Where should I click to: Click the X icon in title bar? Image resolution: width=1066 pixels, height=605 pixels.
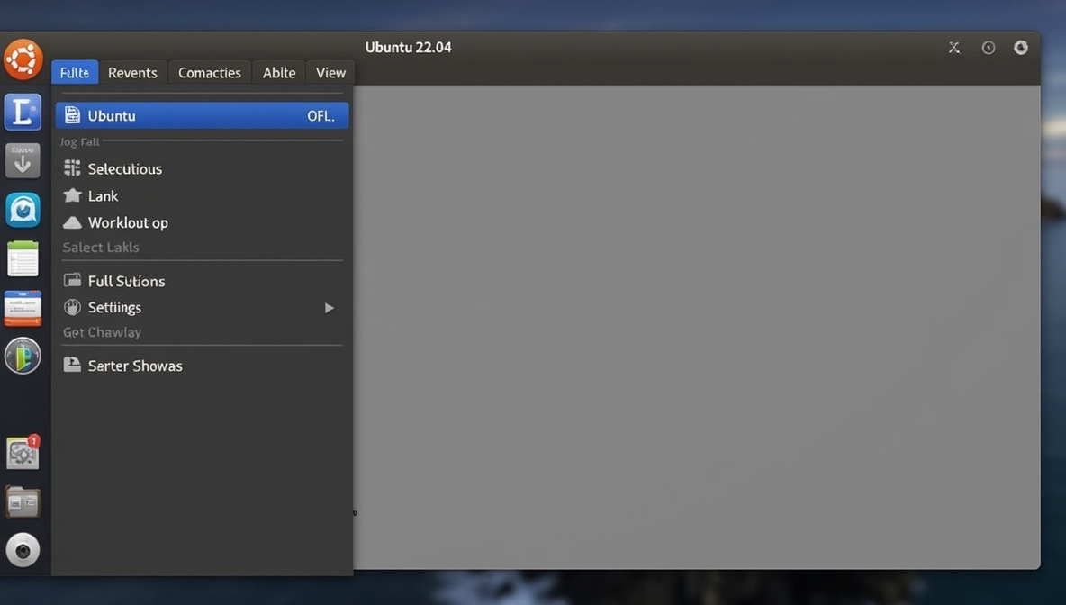point(954,48)
